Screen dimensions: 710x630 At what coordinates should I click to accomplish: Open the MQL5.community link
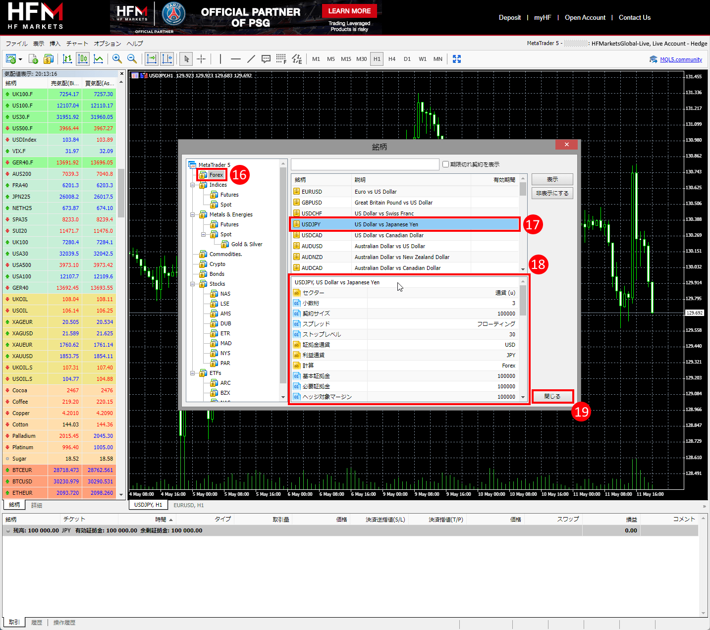pos(681,59)
